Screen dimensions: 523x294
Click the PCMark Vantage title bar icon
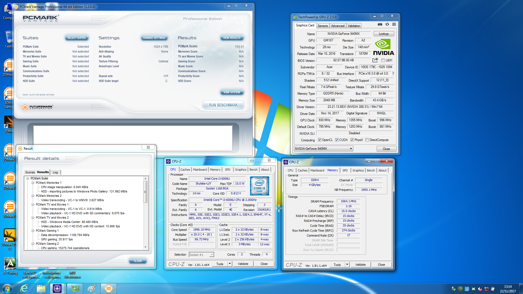point(16,7)
